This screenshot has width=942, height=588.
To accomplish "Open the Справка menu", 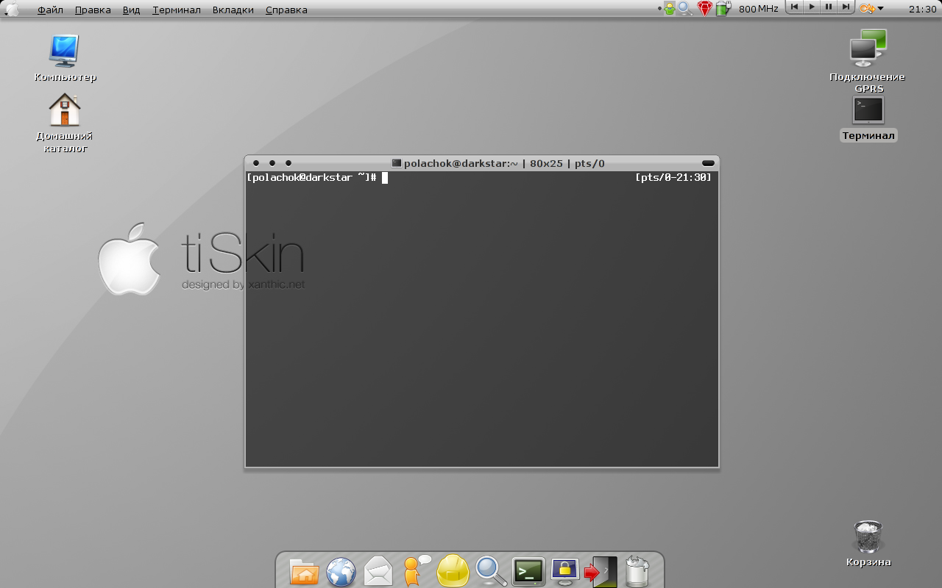I will pyautogui.click(x=286, y=10).
